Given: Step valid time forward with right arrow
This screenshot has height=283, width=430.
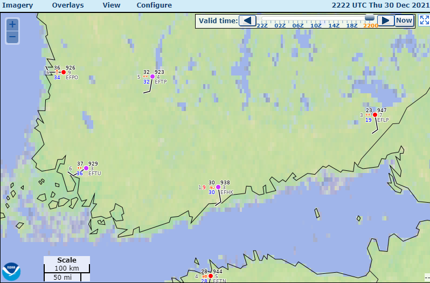Looking at the screenshot, I should [385, 20].
